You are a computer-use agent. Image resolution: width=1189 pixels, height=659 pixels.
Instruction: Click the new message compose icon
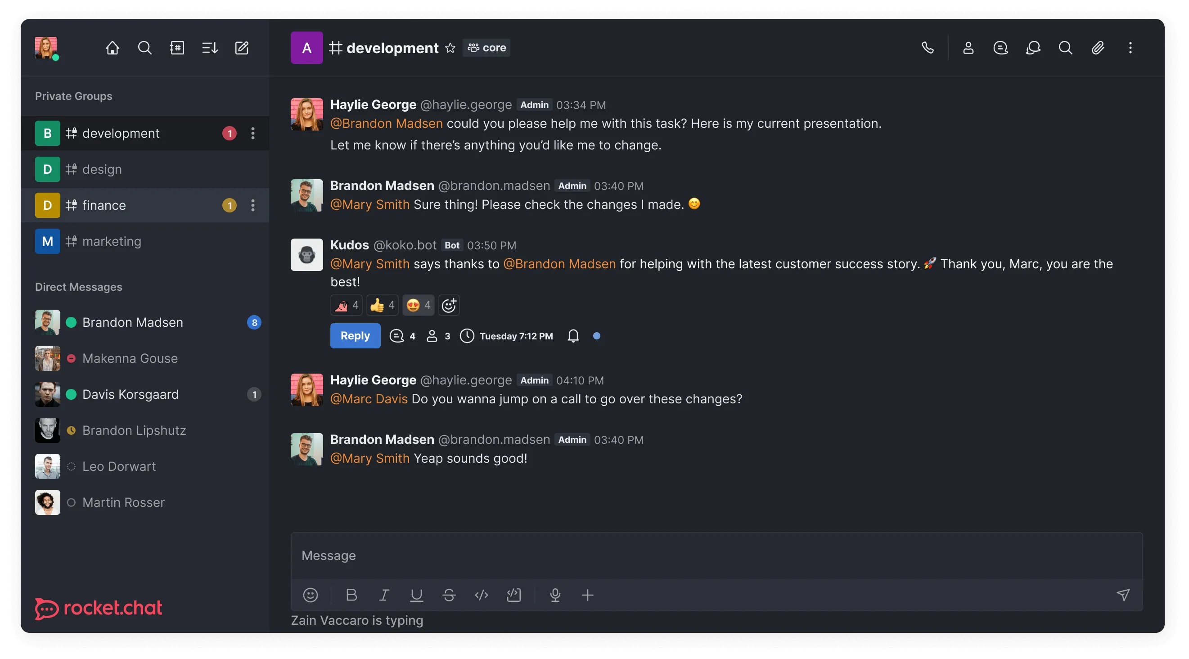[242, 48]
